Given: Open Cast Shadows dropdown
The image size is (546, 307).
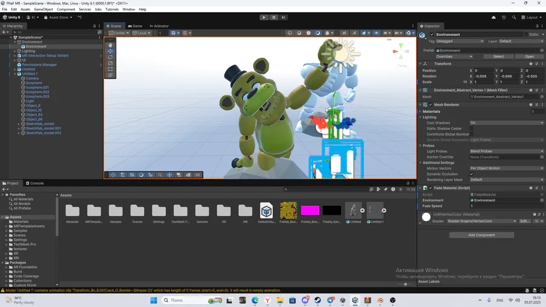Looking at the screenshot, I should 507,123.
